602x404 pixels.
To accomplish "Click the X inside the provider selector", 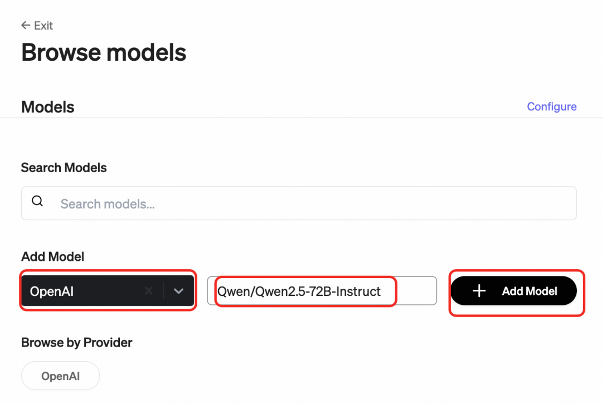I will coord(148,290).
